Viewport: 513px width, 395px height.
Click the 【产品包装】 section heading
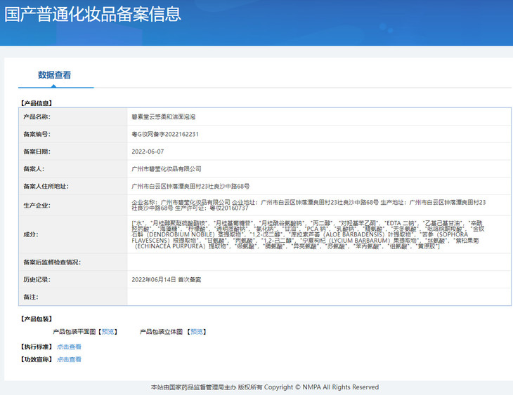click(x=36, y=319)
